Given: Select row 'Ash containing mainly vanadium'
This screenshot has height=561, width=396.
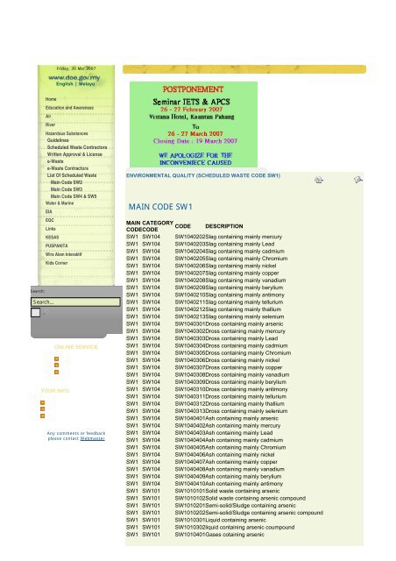Looking at the screenshot, I should click(205, 469).
